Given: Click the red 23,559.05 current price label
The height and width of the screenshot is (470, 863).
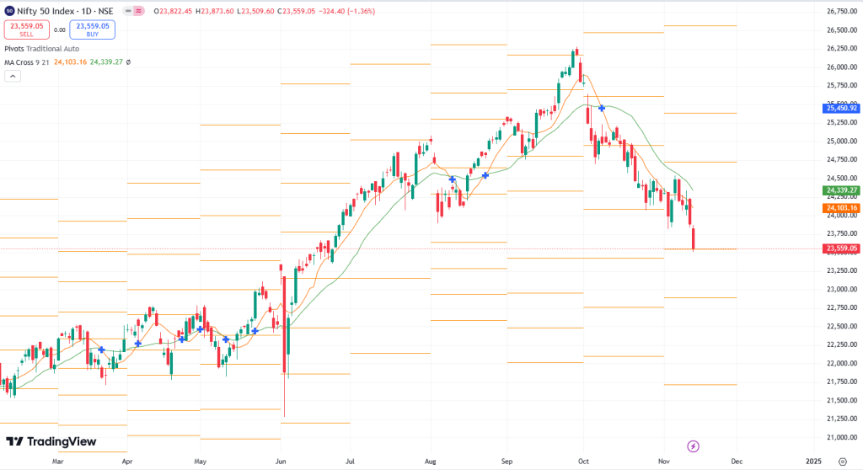Looking at the screenshot, I should click(x=842, y=248).
